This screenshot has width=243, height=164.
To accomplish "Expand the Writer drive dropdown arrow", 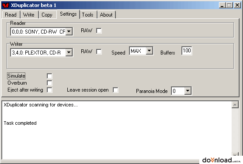I will 69,53.
